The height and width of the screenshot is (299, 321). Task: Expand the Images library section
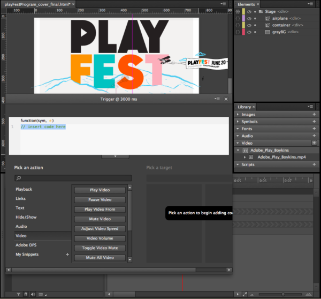[x=238, y=114]
